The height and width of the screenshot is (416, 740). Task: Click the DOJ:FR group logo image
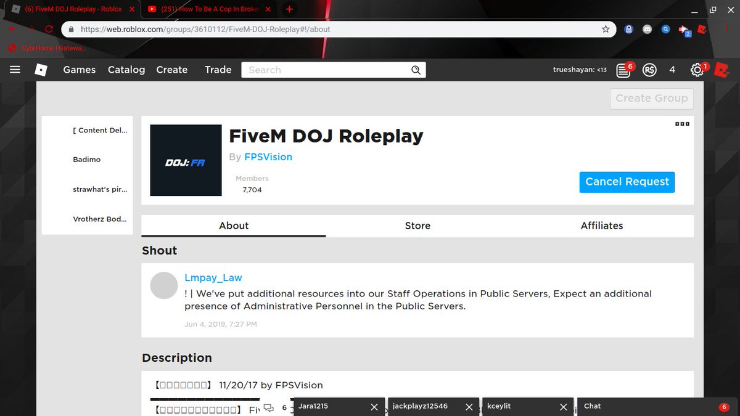tap(186, 160)
